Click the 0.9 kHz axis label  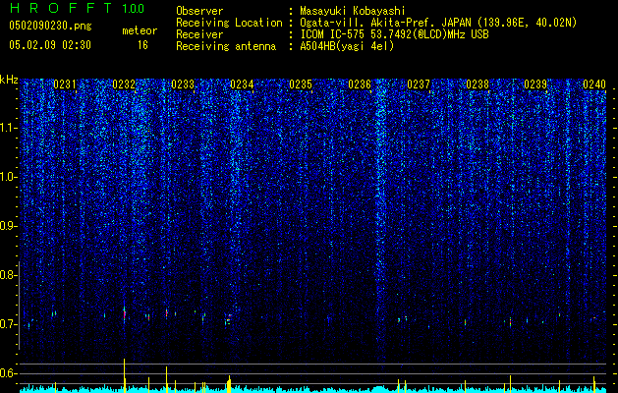[9, 226]
